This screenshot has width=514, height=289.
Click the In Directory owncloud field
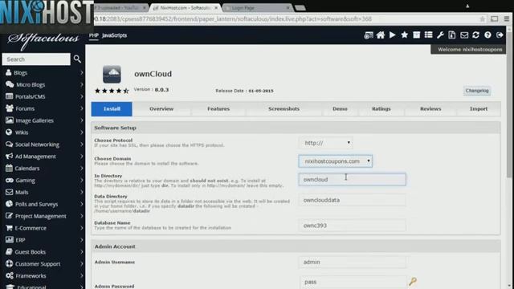click(352, 180)
